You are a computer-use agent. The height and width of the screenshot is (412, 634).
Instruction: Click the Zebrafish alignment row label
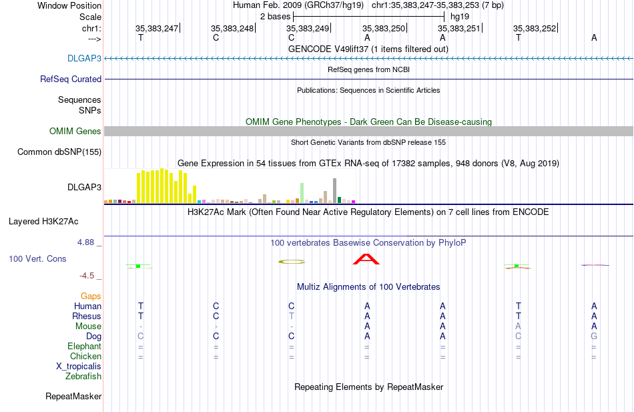[x=83, y=377]
